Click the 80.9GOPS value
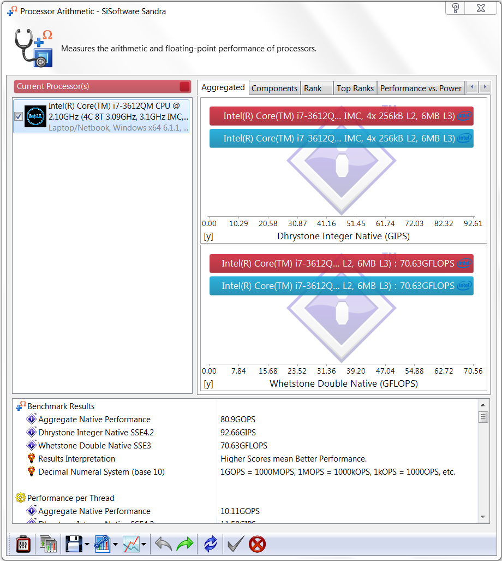Screen dimensions: 502x561 238,420
